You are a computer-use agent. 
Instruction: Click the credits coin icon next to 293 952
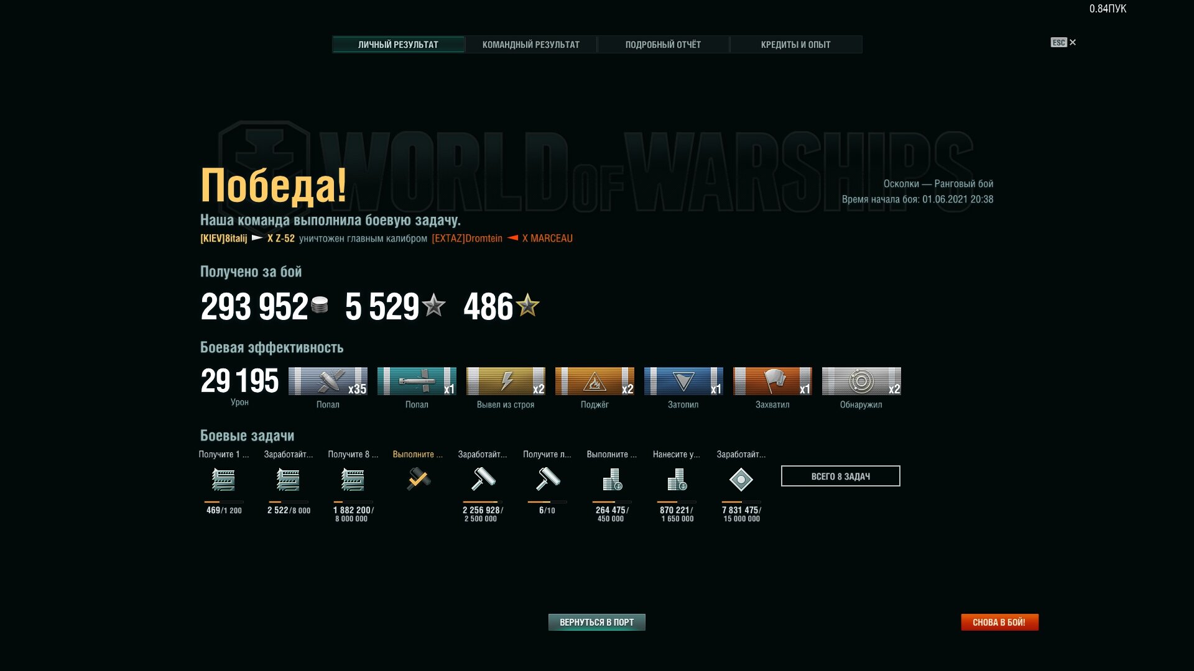(x=320, y=304)
